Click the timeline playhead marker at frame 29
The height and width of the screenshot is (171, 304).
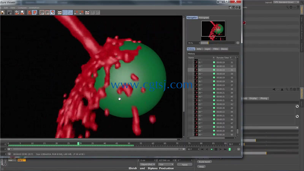[x=78, y=144]
